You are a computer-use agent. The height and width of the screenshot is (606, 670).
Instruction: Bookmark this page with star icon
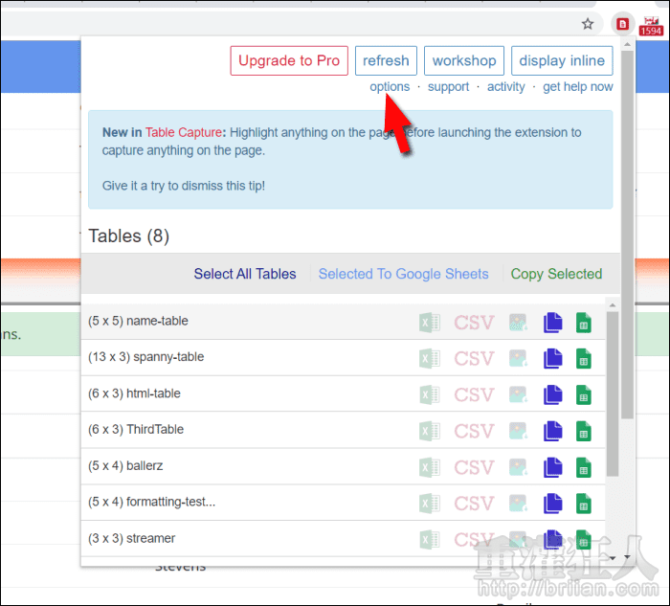pos(588,24)
